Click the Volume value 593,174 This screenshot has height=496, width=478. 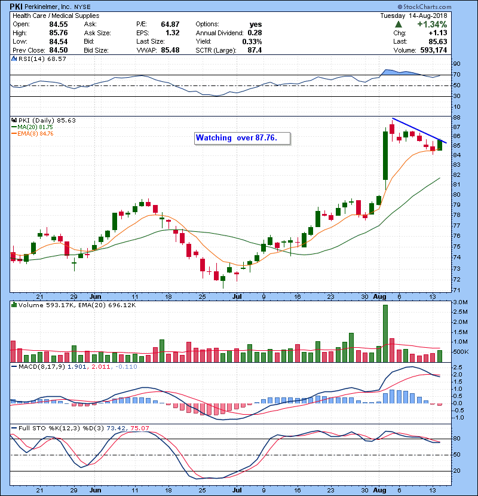[x=434, y=50]
